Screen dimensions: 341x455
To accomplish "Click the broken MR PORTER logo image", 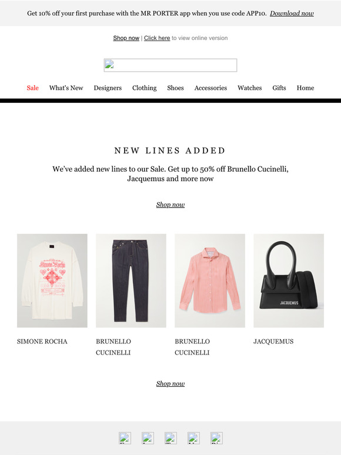I will point(170,65).
